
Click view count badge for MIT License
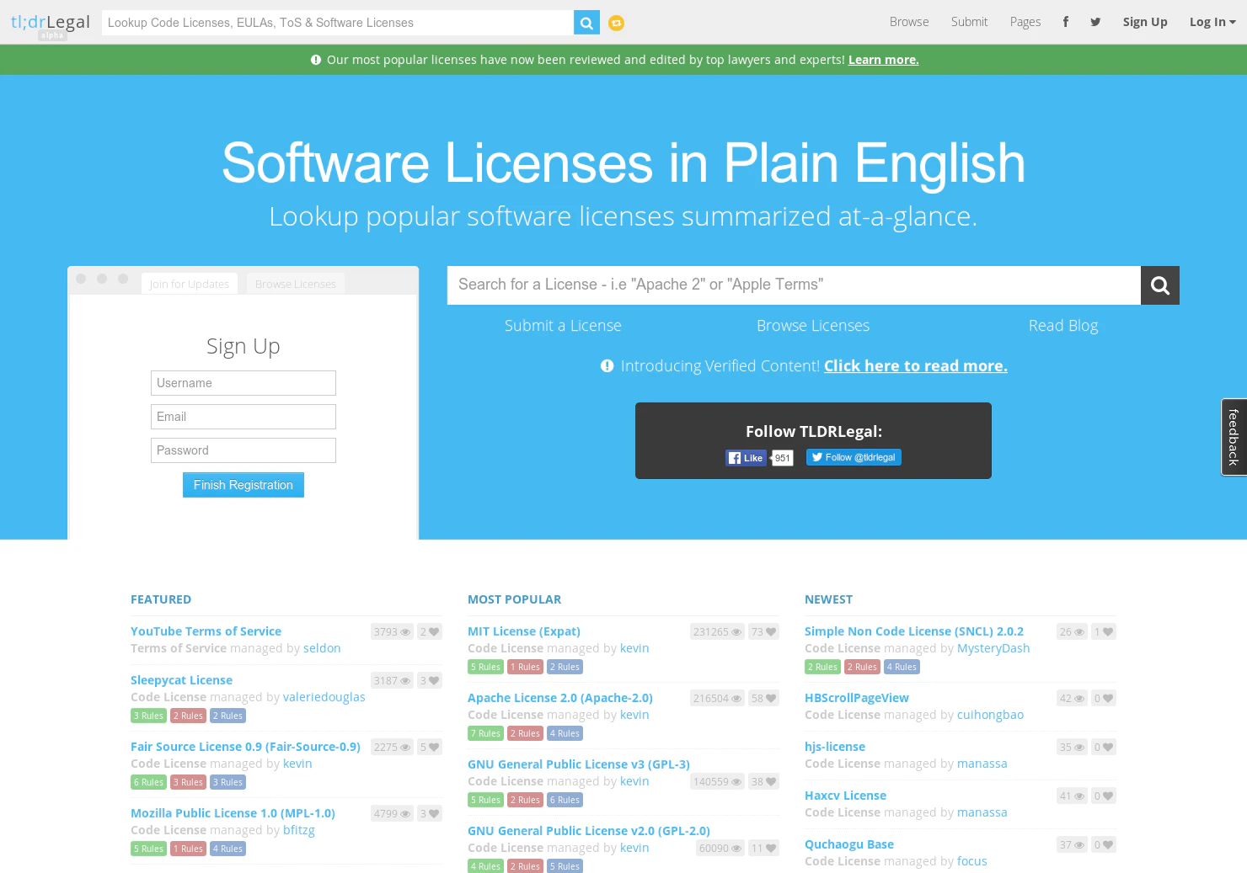[x=718, y=631]
